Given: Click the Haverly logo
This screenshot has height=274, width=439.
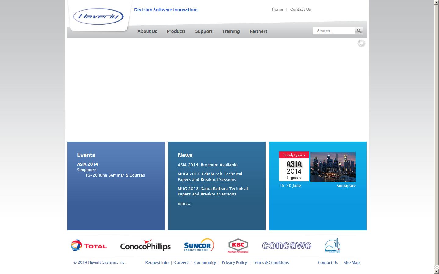Looking at the screenshot, I should tap(98, 16).
